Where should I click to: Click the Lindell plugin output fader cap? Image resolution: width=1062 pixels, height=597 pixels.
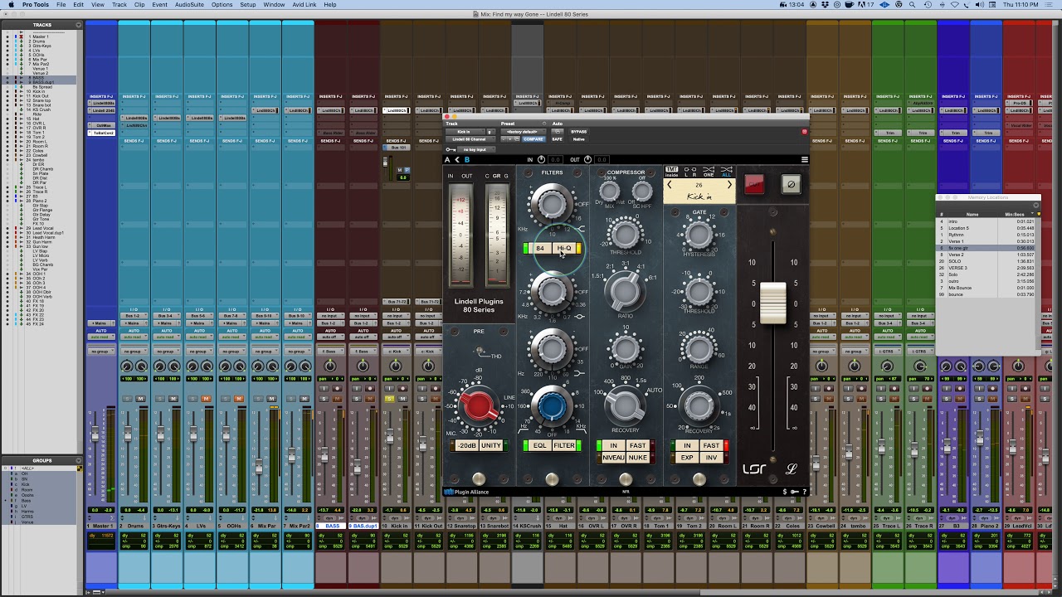(773, 303)
